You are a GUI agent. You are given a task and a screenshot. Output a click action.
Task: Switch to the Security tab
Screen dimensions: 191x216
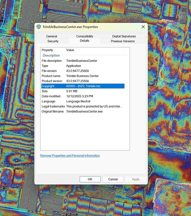(53, 41)
